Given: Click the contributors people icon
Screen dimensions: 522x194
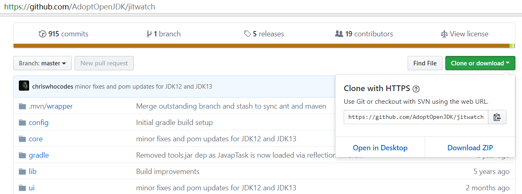Looking at the screenshot, I should 339,34.
